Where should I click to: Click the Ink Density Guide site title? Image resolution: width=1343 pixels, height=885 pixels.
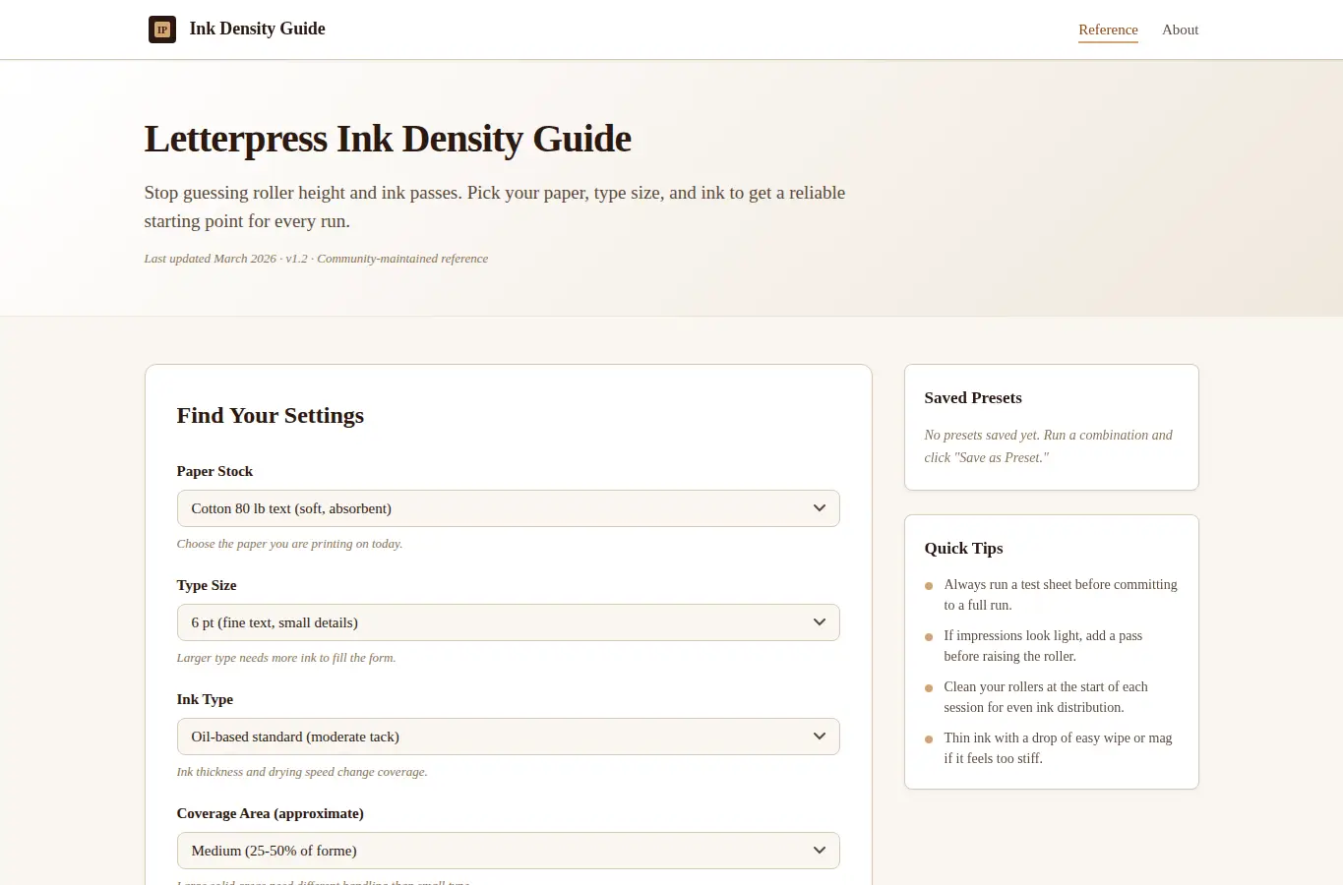pos(257,29)
